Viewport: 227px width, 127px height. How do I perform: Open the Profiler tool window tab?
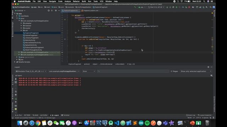coord(44,115)
